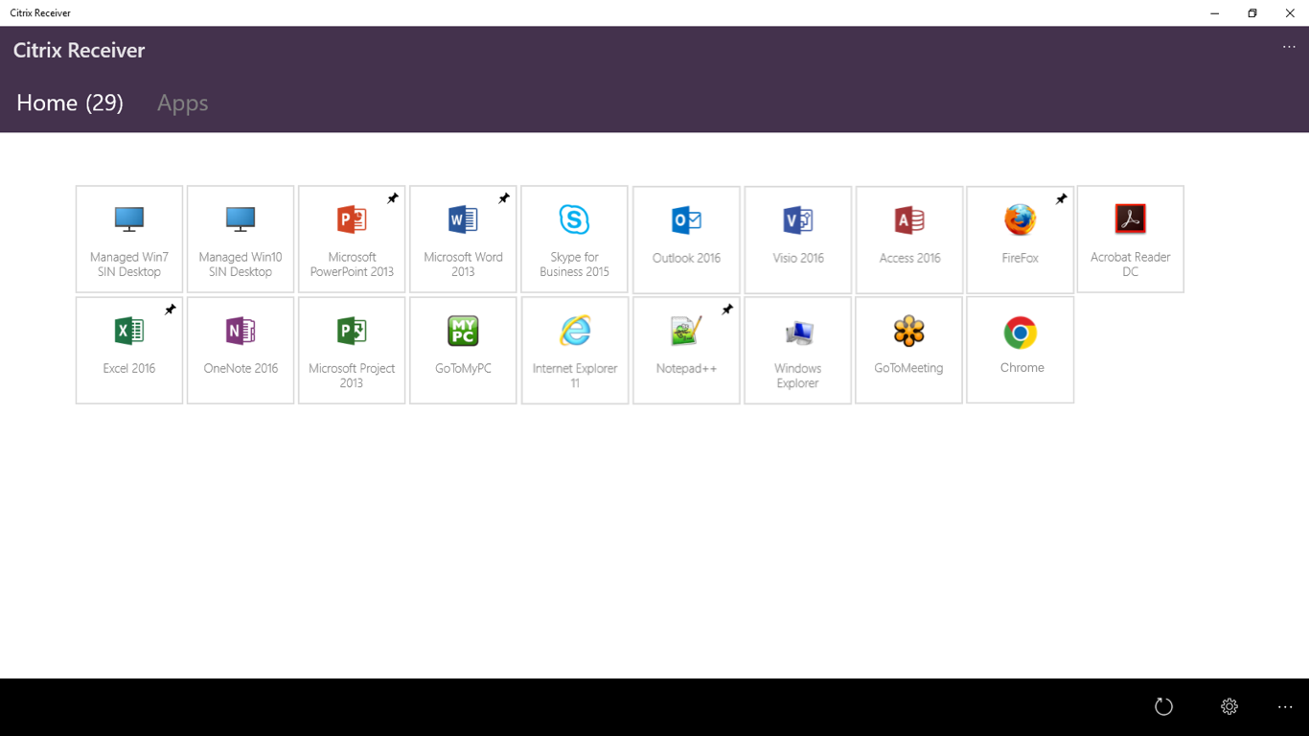The image size is (1309, 736).
Task: Select the Home tab
Action: pyautogui.click(x=69, y=103)
